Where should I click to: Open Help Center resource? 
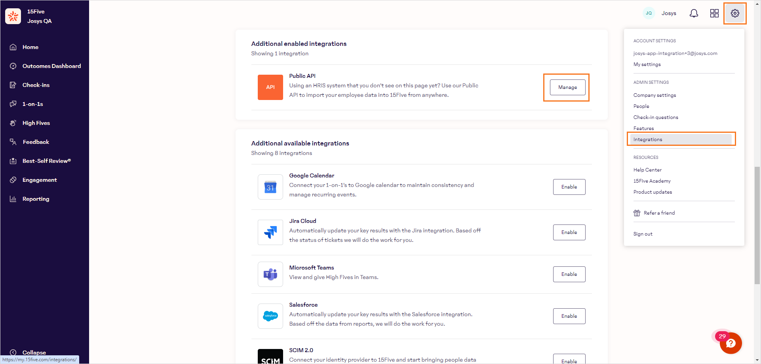click(647, 170)
